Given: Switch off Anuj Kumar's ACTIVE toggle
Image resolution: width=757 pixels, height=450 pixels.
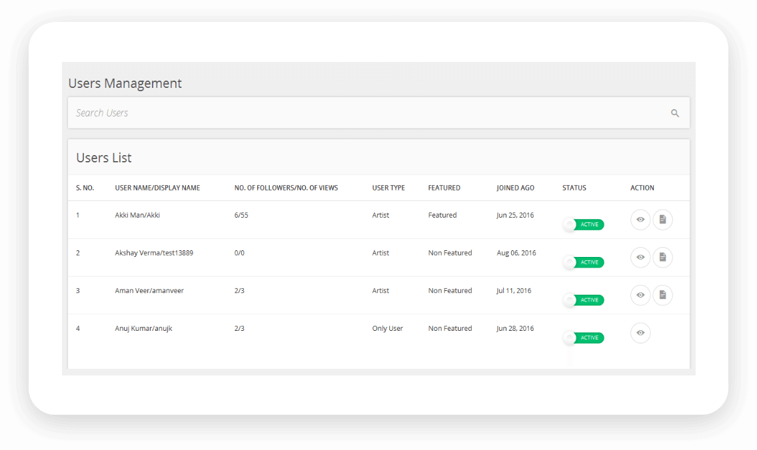Looking at the screenshot, I should tap(584, 337).
